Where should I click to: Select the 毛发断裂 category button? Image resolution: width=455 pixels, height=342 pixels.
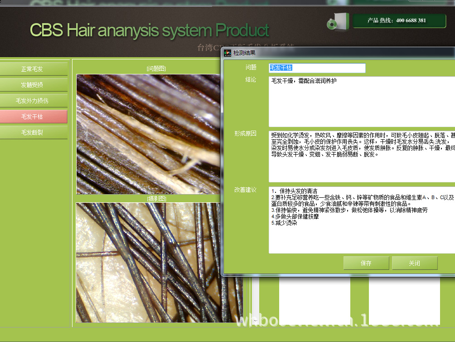click(33, 132)
